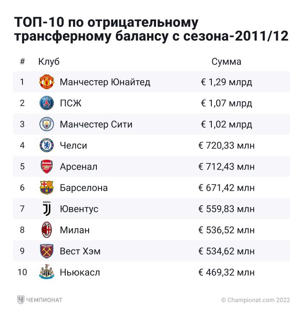Click the Барселона club name

tap(84, 188)
